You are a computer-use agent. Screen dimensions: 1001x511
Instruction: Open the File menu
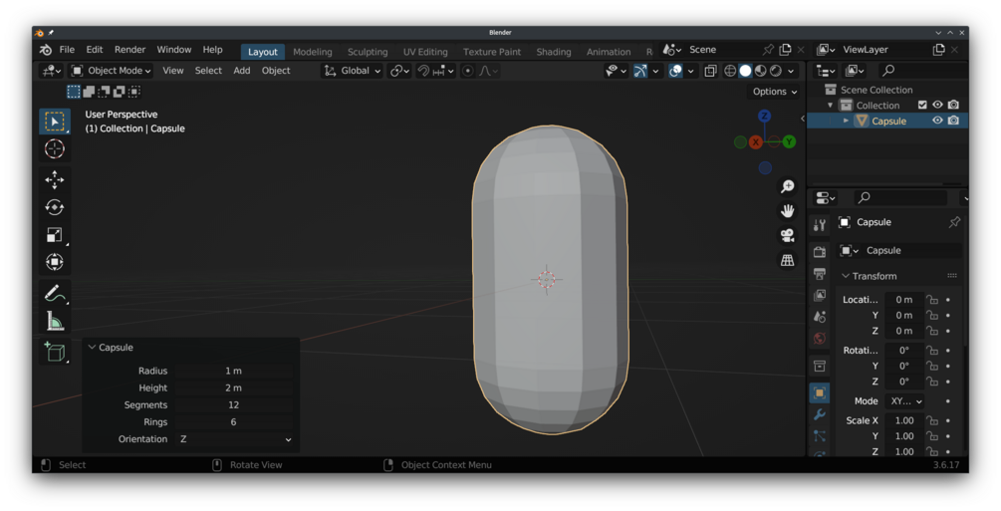tap(67, 50)
